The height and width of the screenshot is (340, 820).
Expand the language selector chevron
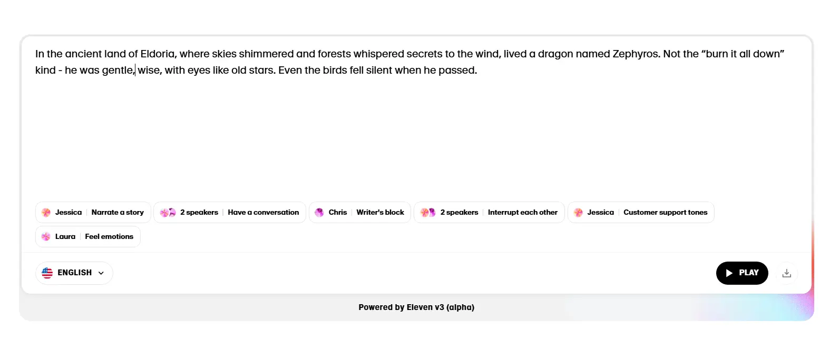[100, 273]
